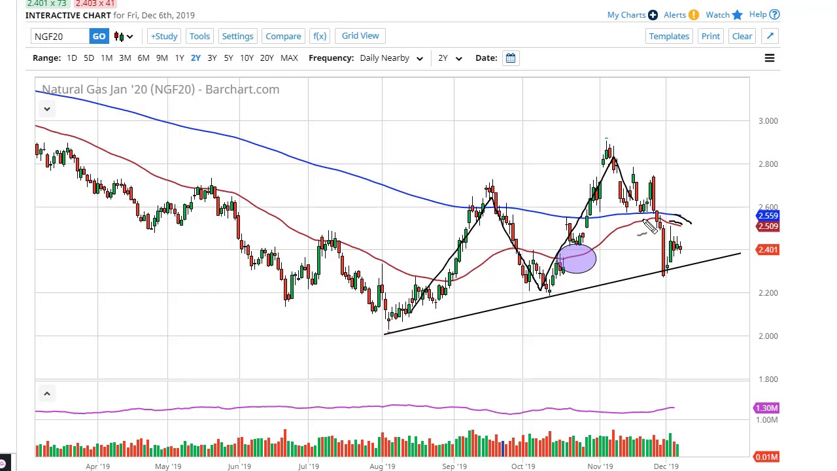Open the Tools menu
This screenshot has height=471, width=837.
(x=199, y=36)
